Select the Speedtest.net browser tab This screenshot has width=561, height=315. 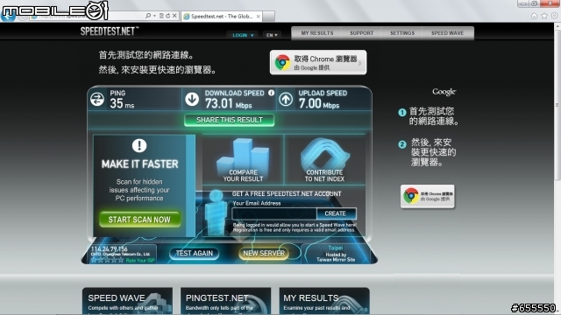point(222,17)
